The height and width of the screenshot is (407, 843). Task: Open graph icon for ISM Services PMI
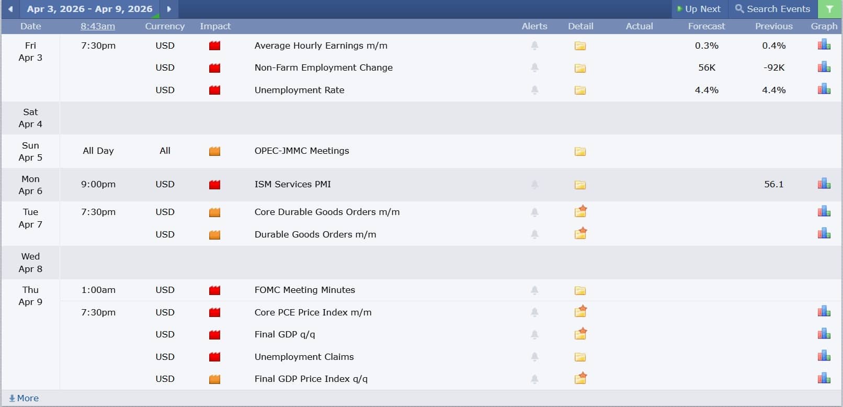point(824,184)
